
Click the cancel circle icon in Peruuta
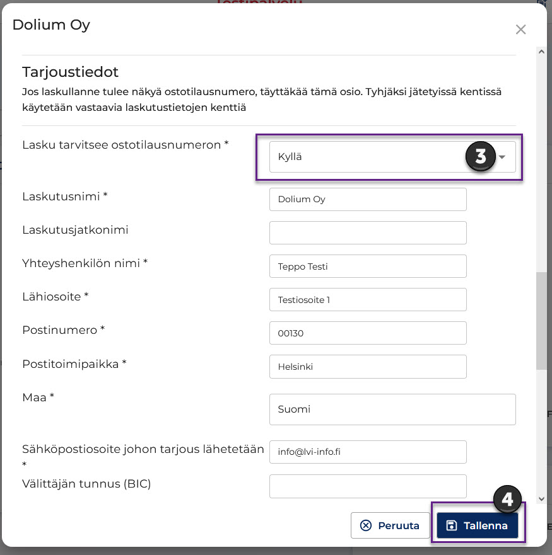[x=366, y=525]
